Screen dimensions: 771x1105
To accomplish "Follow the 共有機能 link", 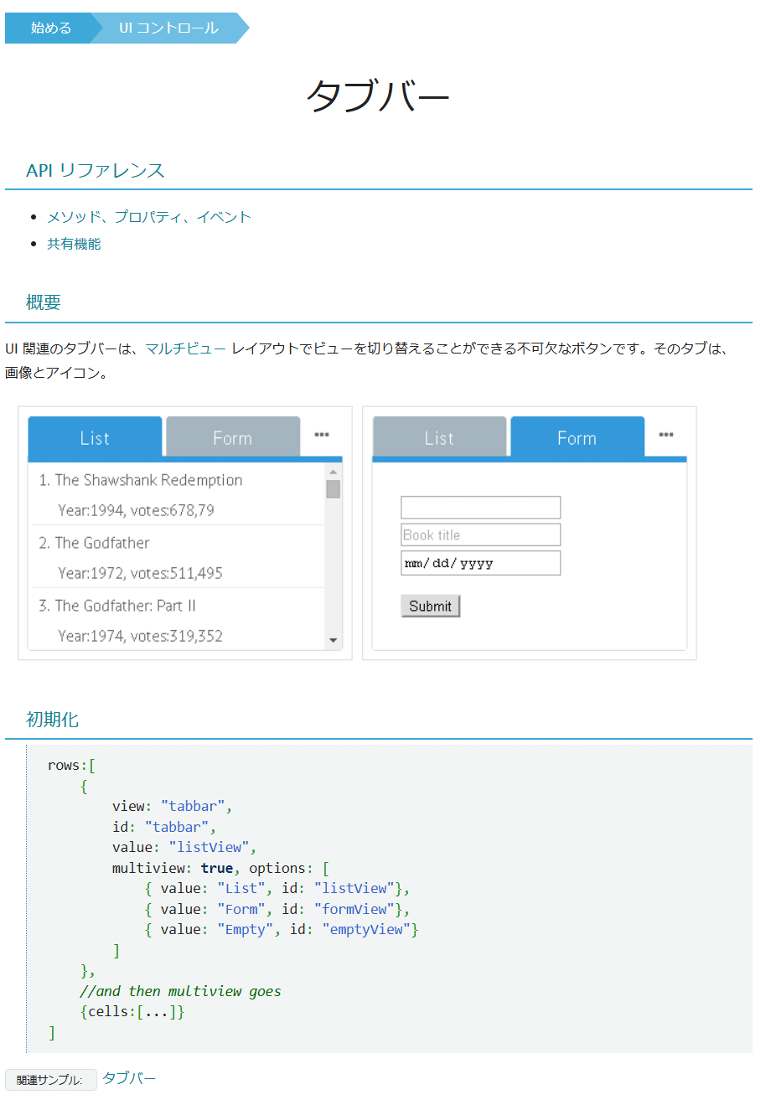I will [75, 244].
